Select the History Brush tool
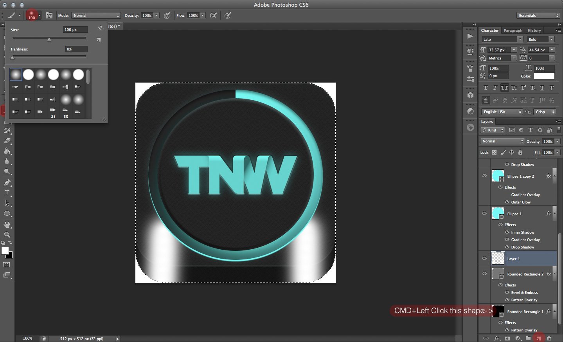 (7, 131)
